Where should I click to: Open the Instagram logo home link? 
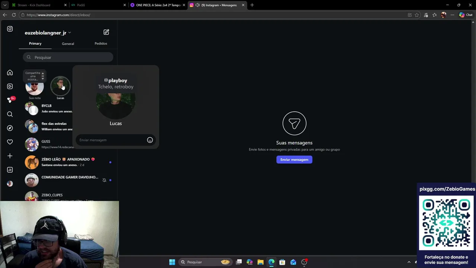[x=10, y=29]
